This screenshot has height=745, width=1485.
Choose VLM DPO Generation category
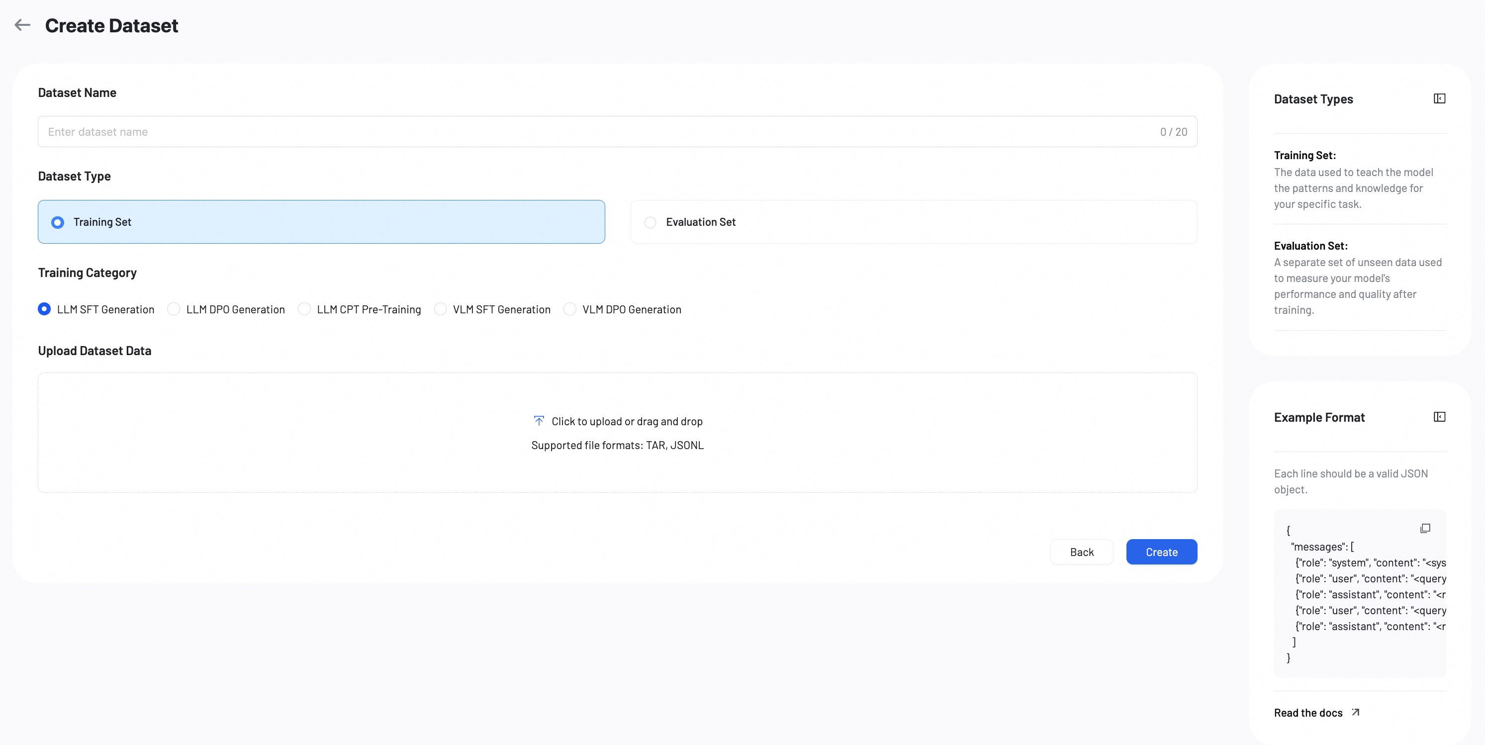(x=623, y=309)
